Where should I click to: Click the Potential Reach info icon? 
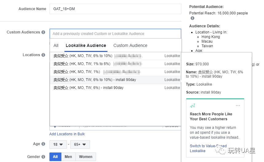point(192,18)
